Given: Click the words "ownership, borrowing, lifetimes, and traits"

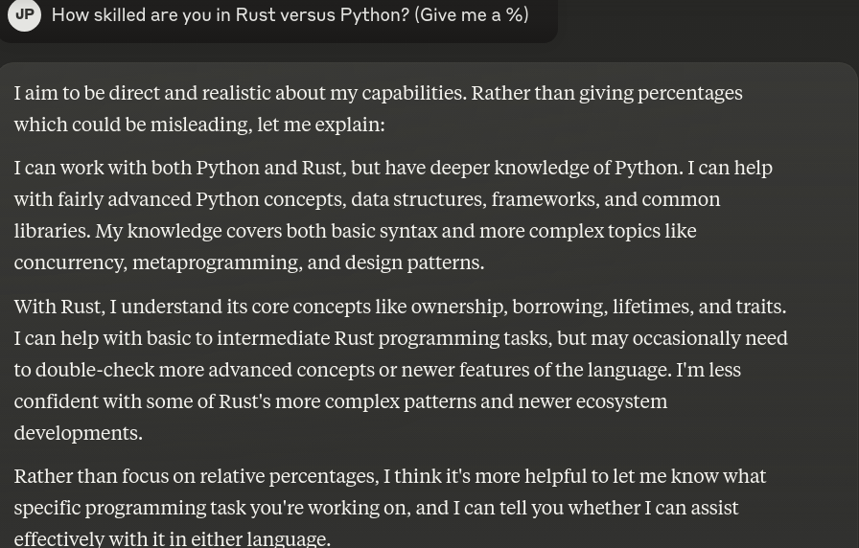Looking at the screenshot, I should [596, 307].
